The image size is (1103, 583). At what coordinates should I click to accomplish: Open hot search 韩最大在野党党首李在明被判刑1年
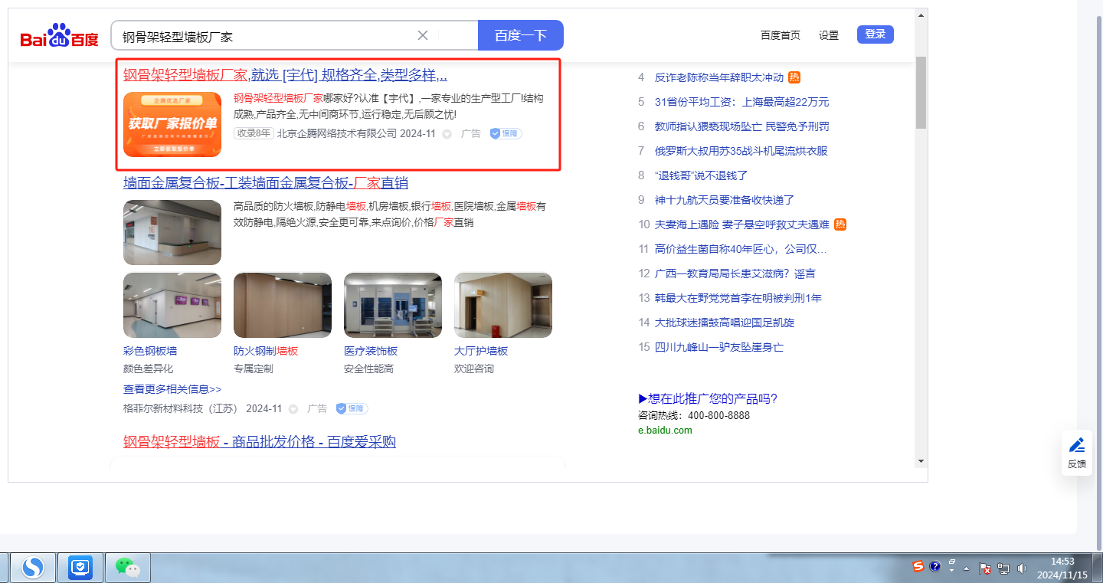(738, 298)
